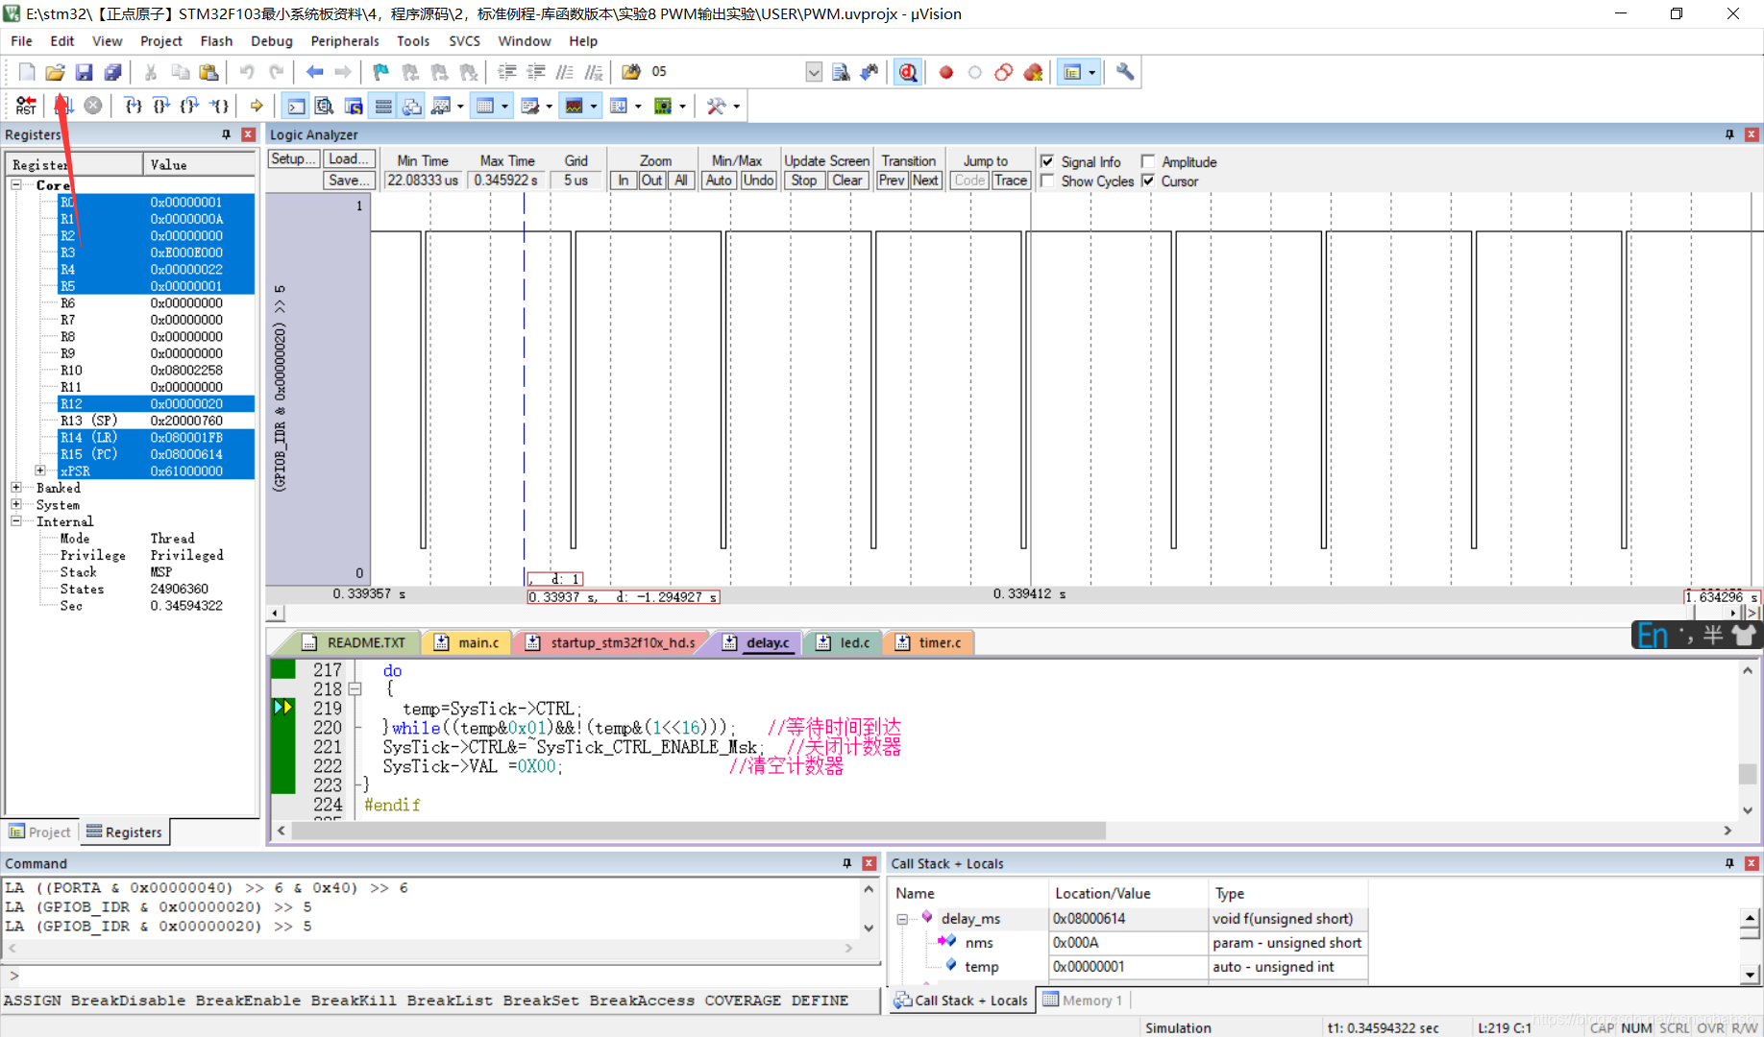The width and height of the screenshot is (1764, 1037).
Task: Click the Step Over icon
Action: point(161,106)
